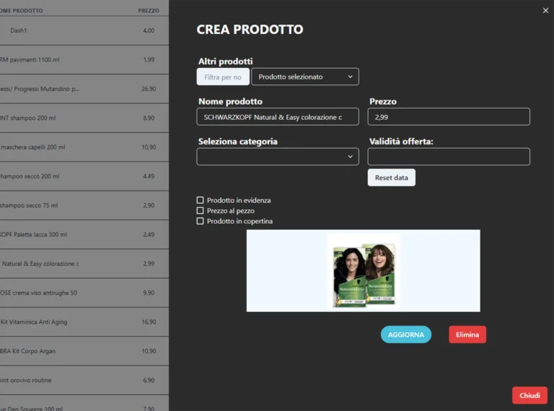The height and width of the screenshot is (411, 554).
Task: Click the Chiudi button
Action: tap(529, 395)
